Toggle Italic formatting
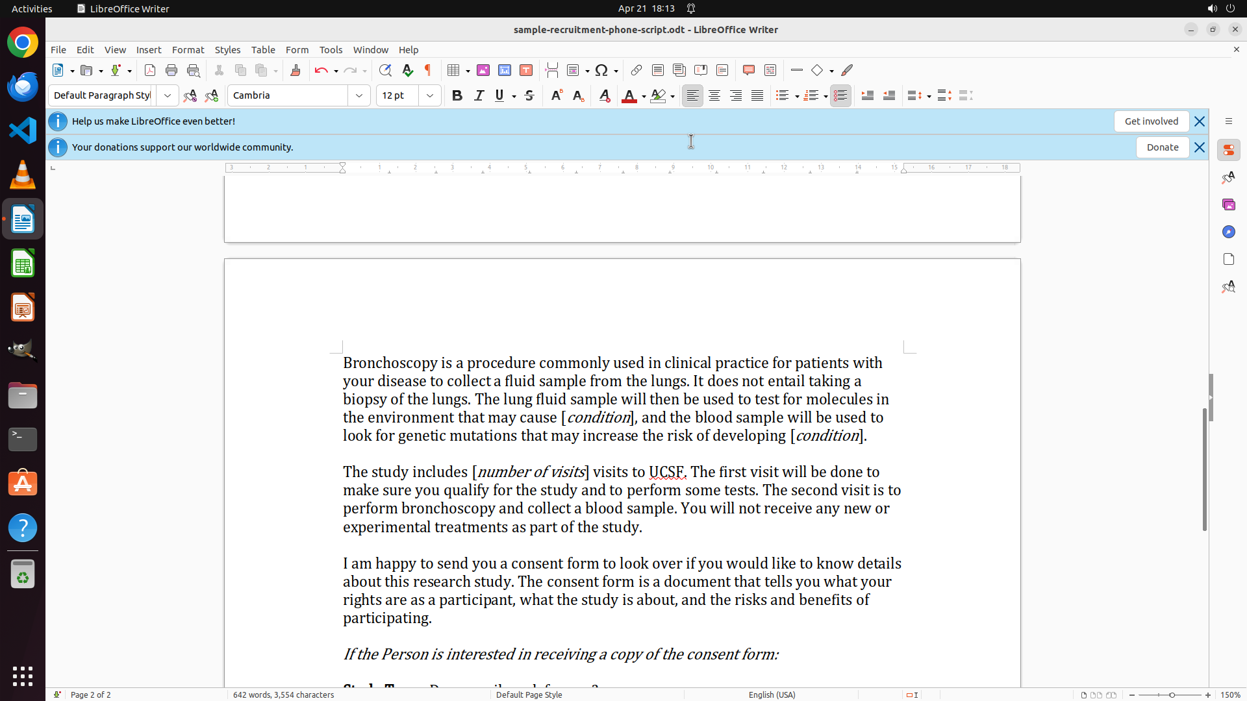The height and width of the screenshot is (701, 1247). point(479,95)
